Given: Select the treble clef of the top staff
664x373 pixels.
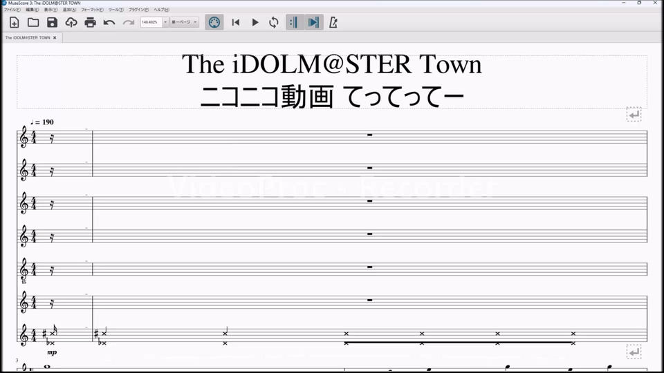Looking at the screenshot, I should point(24,137).
